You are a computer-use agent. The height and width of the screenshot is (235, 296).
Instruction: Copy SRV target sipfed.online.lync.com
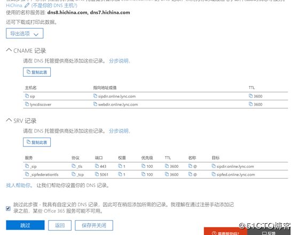tap(214, 174)
